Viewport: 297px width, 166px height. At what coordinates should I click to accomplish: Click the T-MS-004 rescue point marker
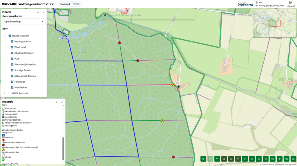64,35
